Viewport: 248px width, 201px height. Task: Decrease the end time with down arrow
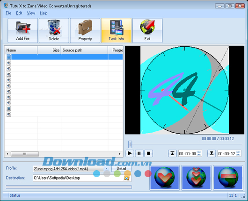238,155
